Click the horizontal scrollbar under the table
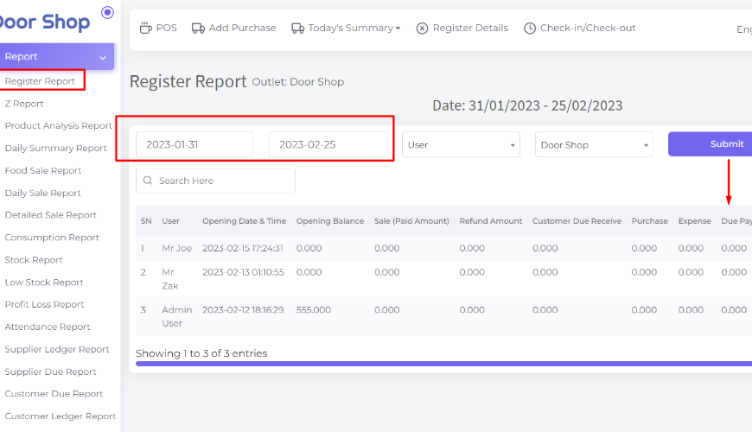 pos(441,364)
